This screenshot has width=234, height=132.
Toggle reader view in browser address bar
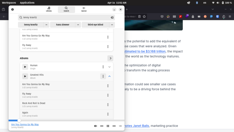[139, 16]
